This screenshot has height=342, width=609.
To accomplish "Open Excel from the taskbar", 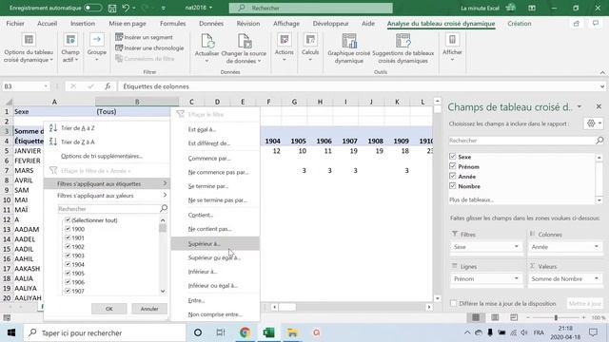I will click(x=268, y=332).
